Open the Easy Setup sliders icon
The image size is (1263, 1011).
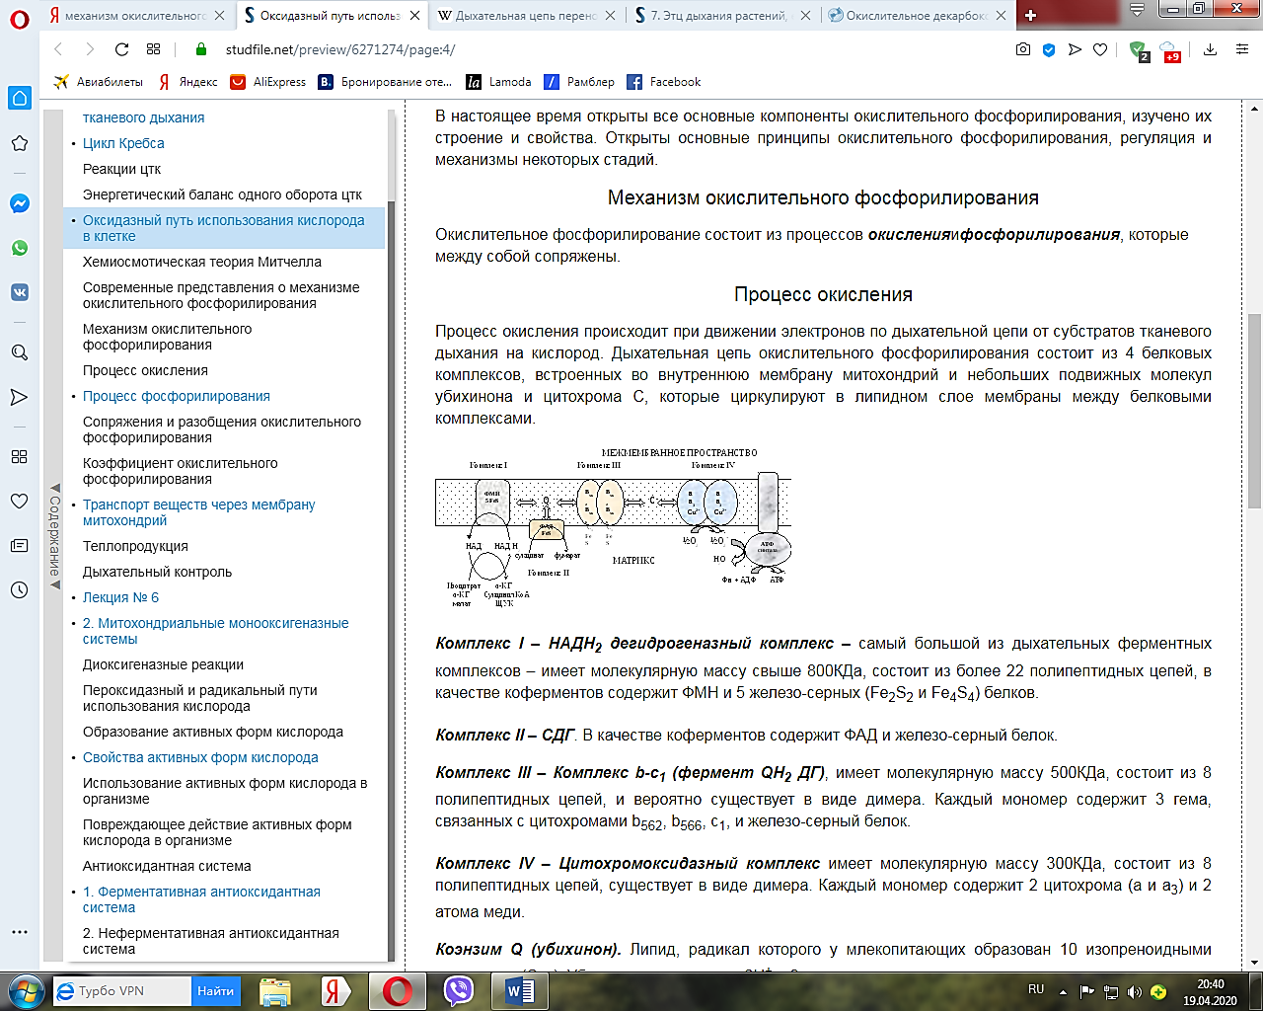(x=1242, y=49)
